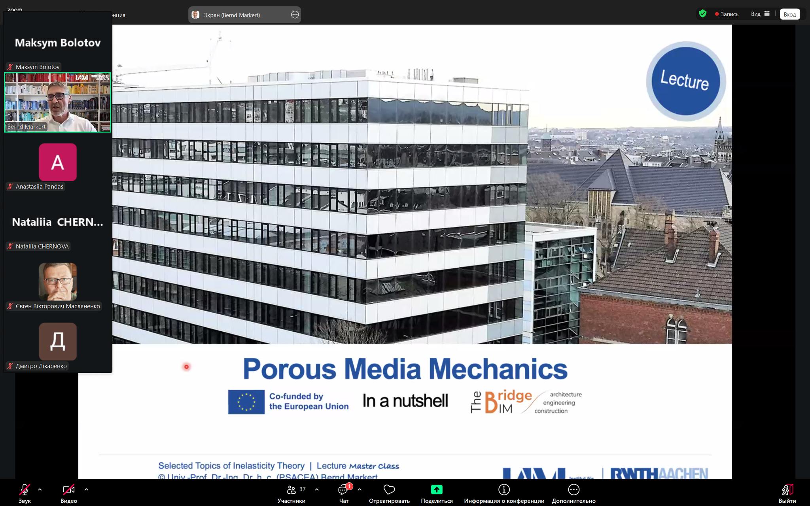Open the Participants panel icon
Image resolution: width=810 pixels, height=506 pixels.
(x=291, y=490)
